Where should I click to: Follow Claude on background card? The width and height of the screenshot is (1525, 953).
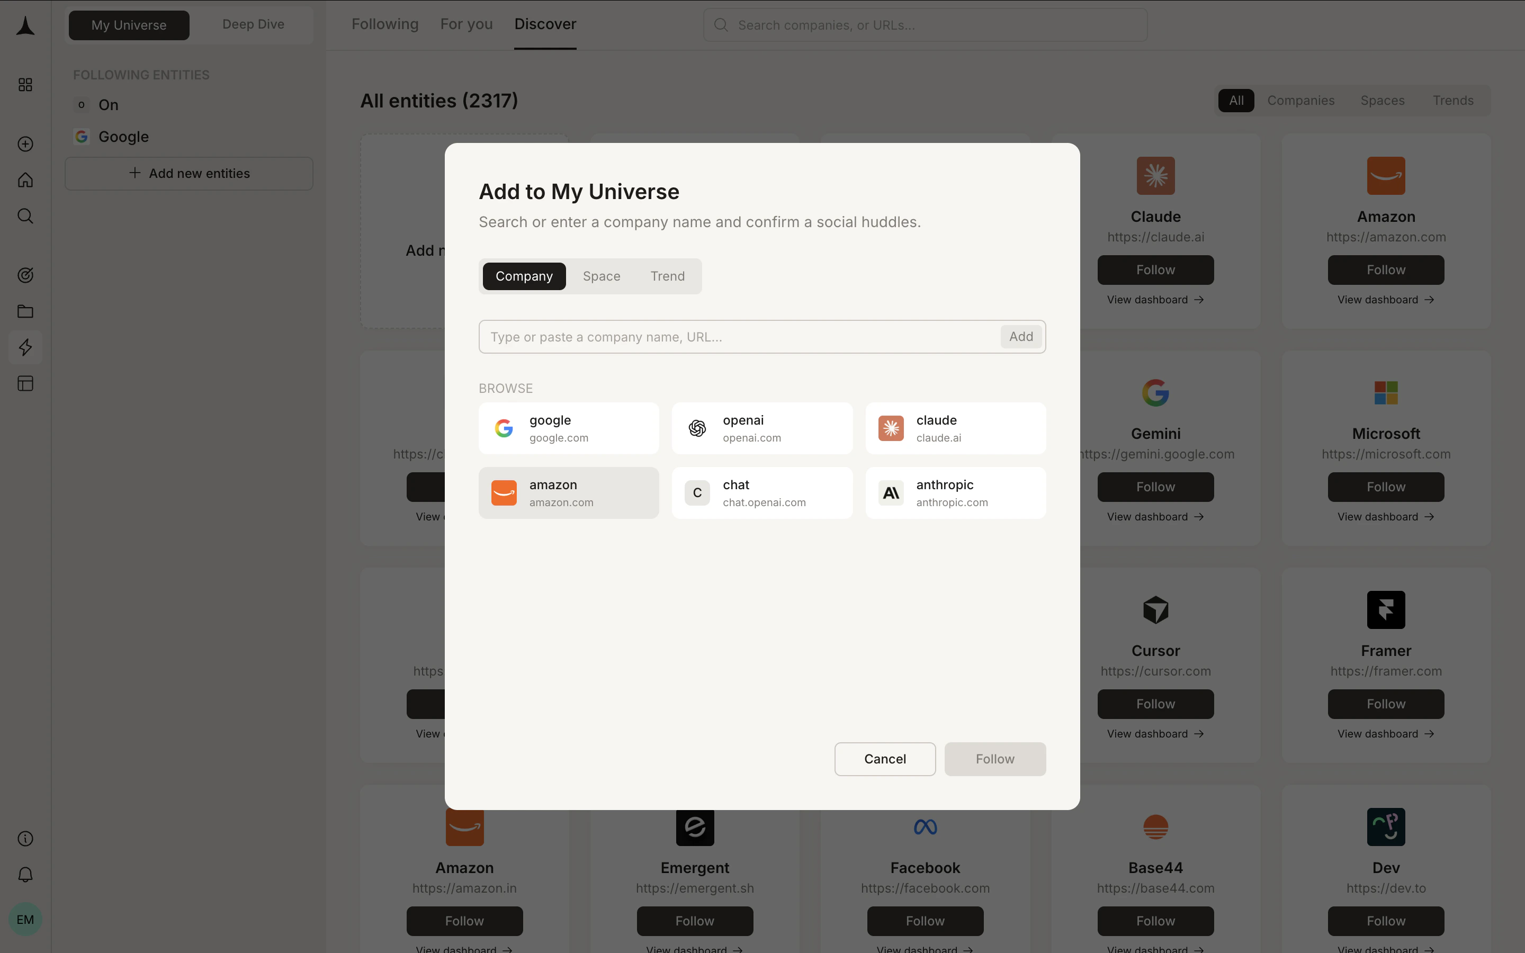coord(1155,270)
